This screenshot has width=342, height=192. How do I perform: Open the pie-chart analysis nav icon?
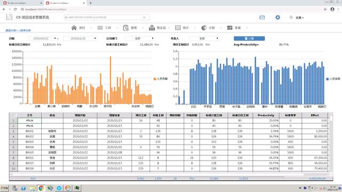click(x=204, y=28)
